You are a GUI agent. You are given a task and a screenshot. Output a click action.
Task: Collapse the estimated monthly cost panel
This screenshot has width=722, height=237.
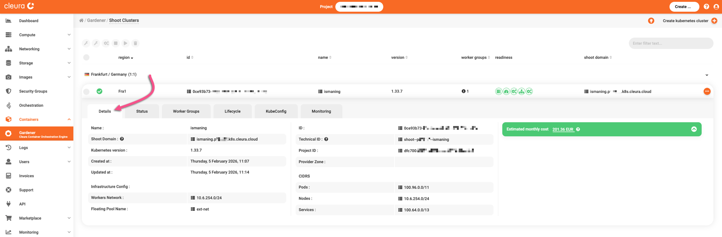[694, 129]
